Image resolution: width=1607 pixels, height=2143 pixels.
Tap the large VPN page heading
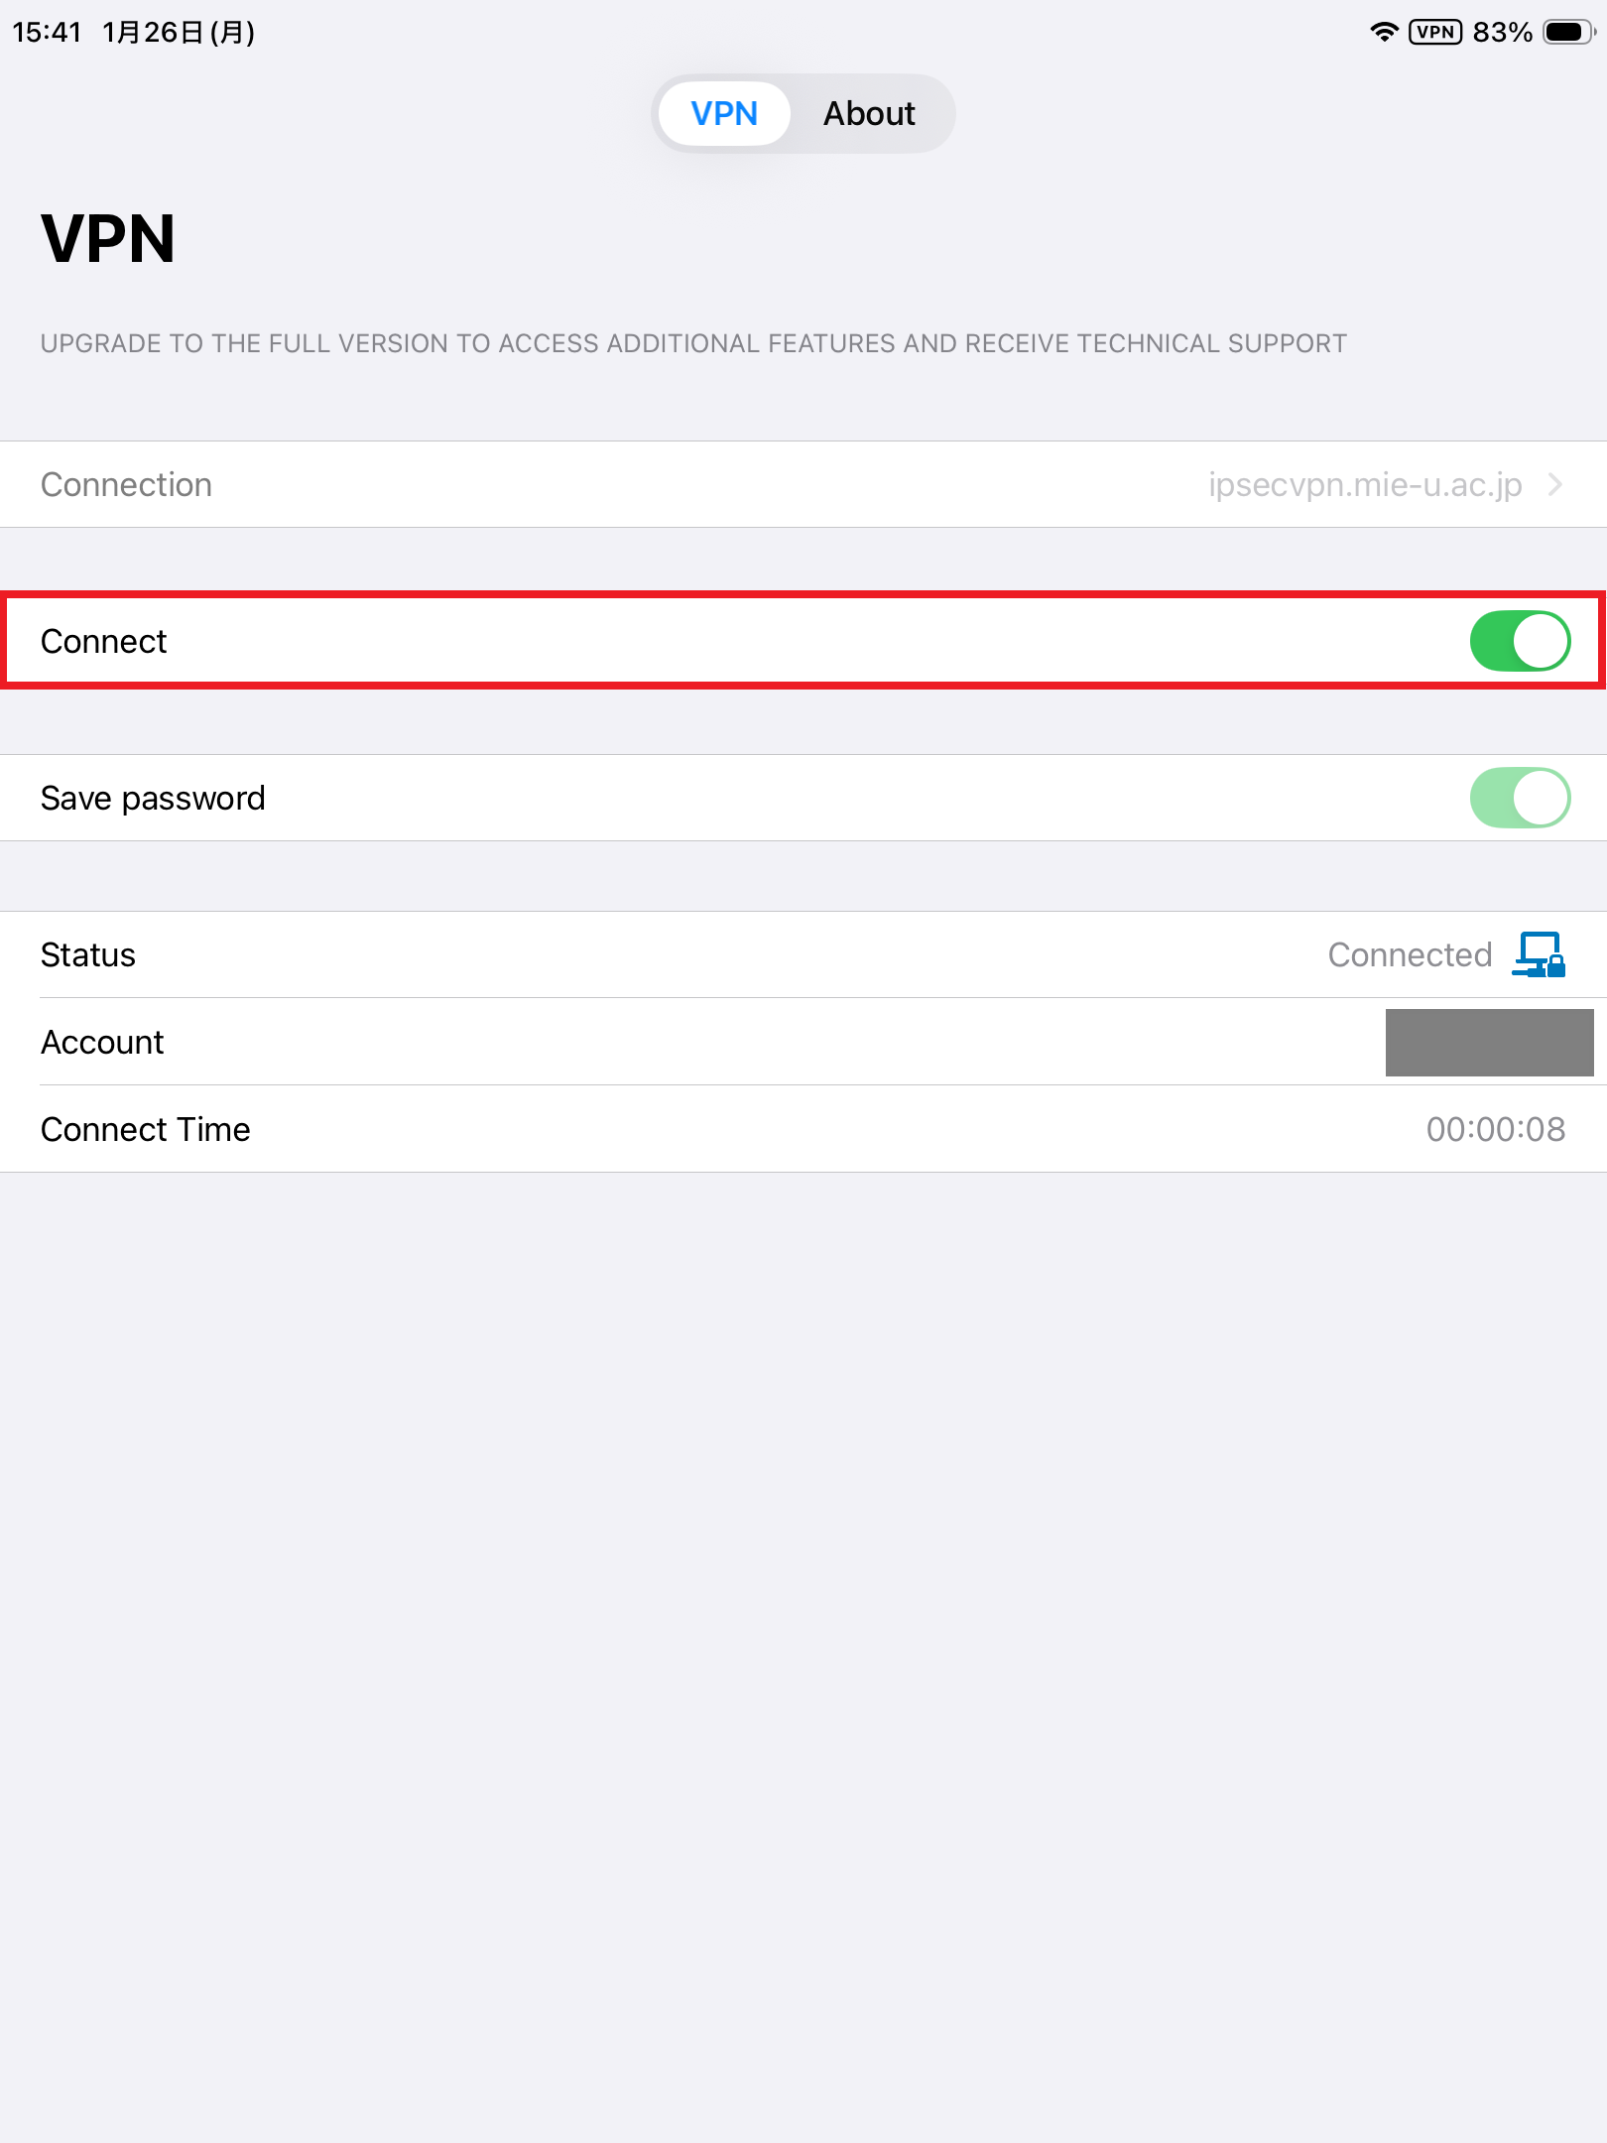click(108, 239)
